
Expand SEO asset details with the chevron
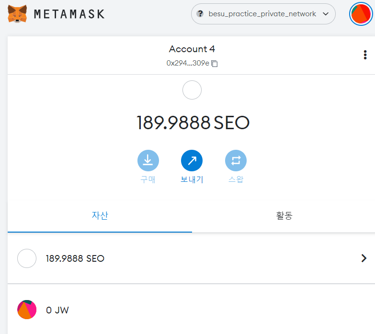(364, 258)
